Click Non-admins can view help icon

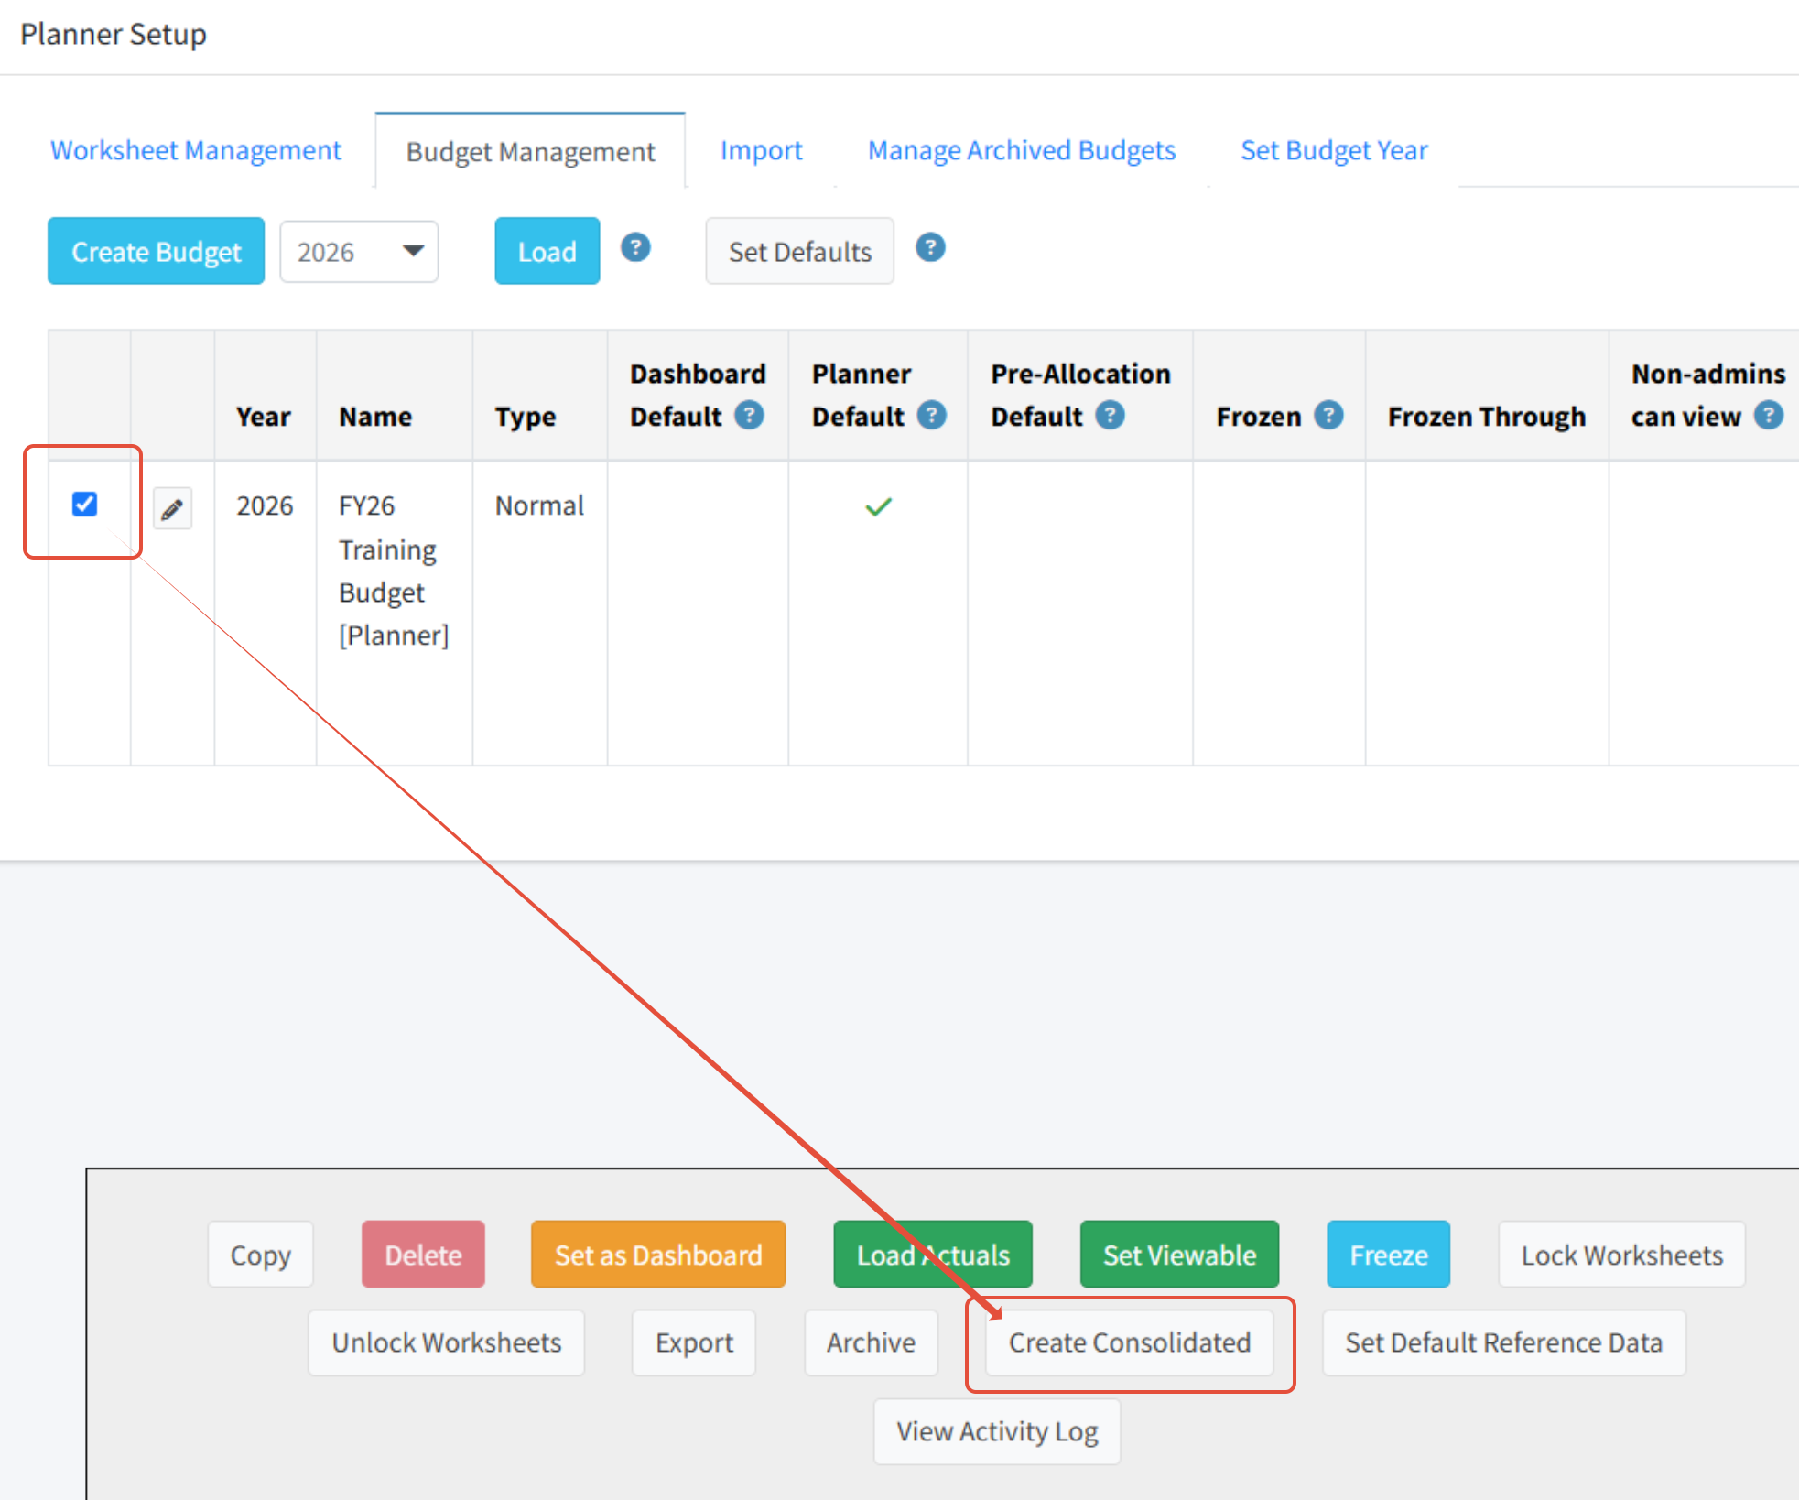coord(1769,416)
